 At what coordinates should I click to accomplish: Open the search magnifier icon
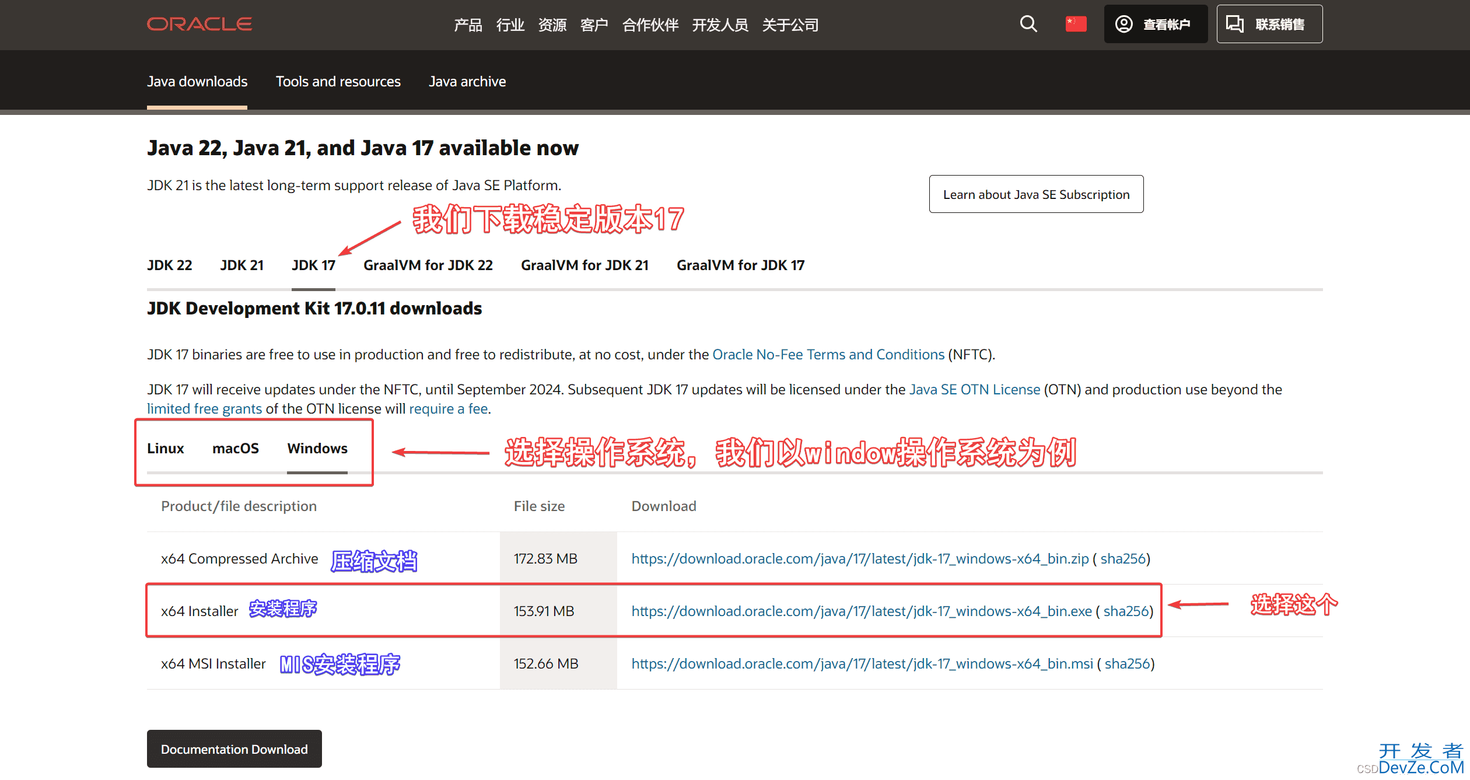click(1028, 24)
